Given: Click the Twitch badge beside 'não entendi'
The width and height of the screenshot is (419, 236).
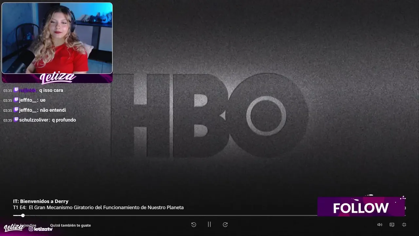Looking at the screenshot, I should [16, 110].
